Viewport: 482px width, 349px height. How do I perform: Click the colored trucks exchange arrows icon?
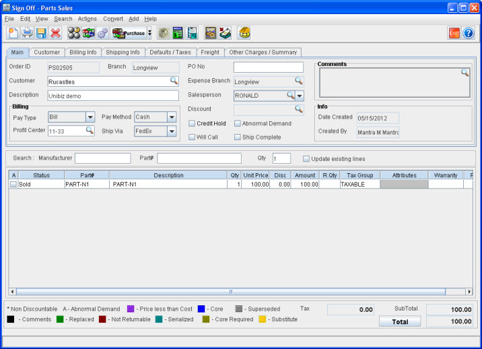coord(88,33)
